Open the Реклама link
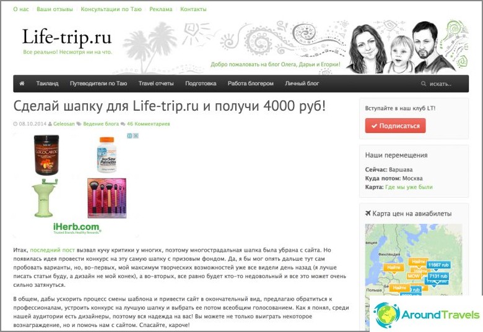Image resolution: width=483 pixels, height=332 pixels. (161, 9)
